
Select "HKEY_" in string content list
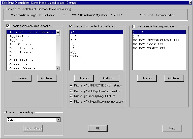[75, 56]
